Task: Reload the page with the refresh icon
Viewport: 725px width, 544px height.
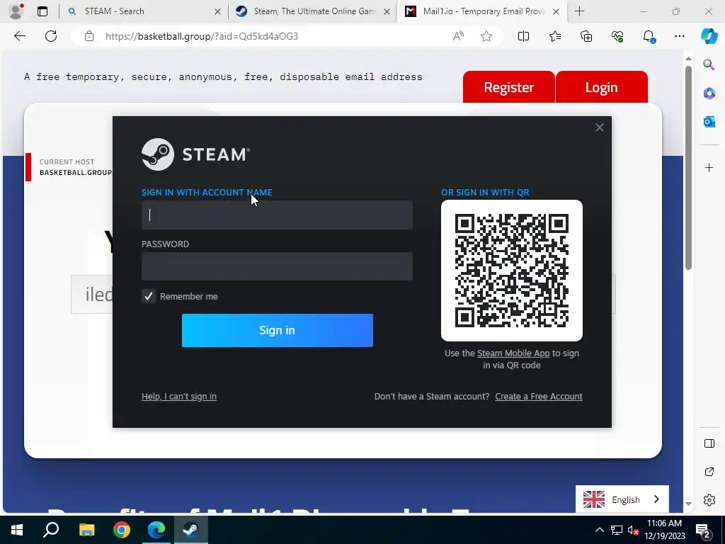Action: point(51,36)
